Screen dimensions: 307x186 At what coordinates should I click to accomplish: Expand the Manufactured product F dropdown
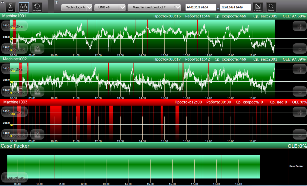(x=178, y=7)
